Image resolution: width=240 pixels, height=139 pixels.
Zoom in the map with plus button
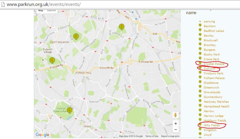tap(176, 124)
